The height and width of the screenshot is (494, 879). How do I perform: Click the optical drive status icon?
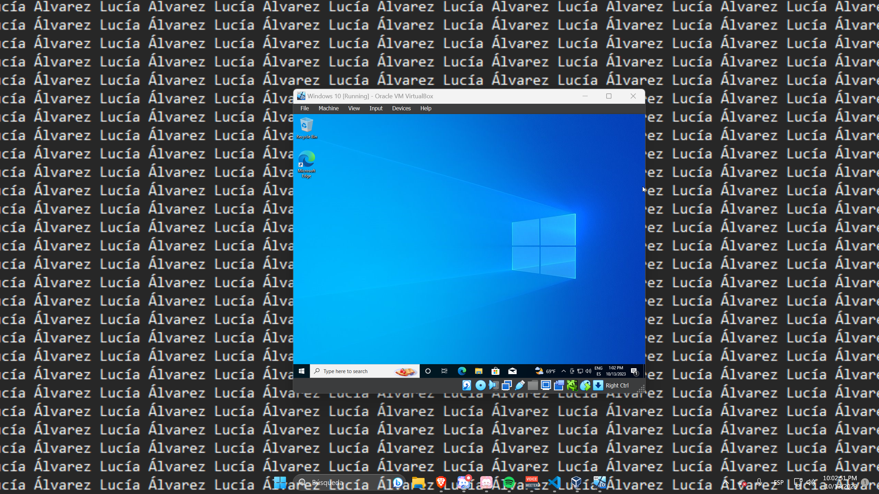480,385
